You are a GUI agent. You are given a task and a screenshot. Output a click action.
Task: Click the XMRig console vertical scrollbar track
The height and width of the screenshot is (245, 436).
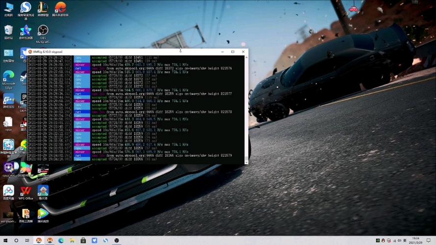coord(246,109)
